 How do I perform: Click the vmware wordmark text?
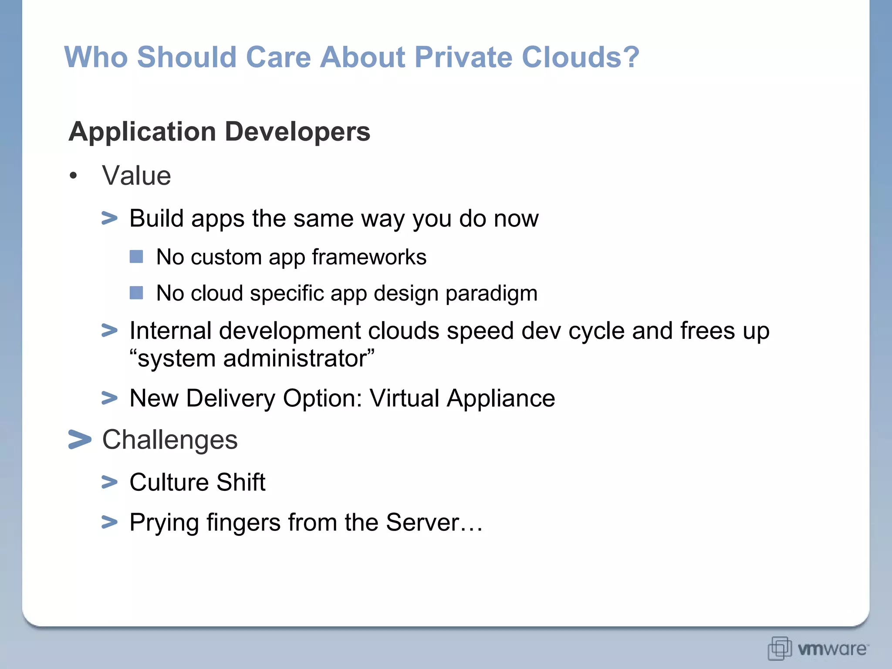click(x=832, y=649)
